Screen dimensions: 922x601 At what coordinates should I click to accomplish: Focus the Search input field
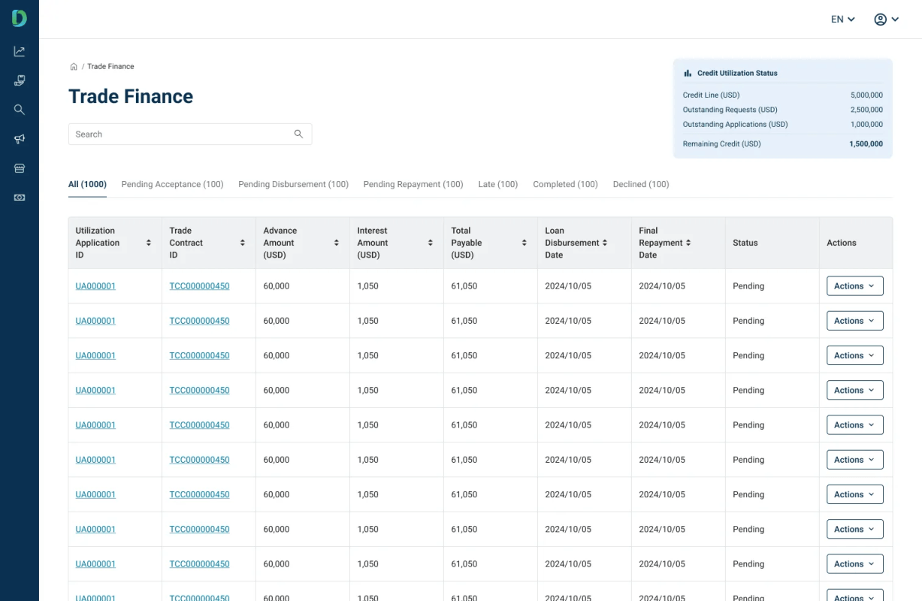180,134
